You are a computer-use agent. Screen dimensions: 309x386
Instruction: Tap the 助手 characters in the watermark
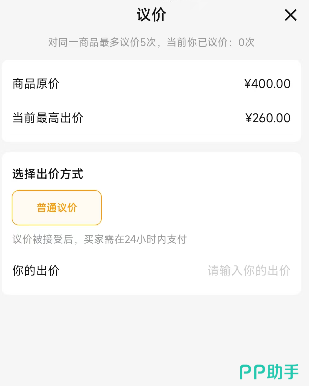click(283, 372)
